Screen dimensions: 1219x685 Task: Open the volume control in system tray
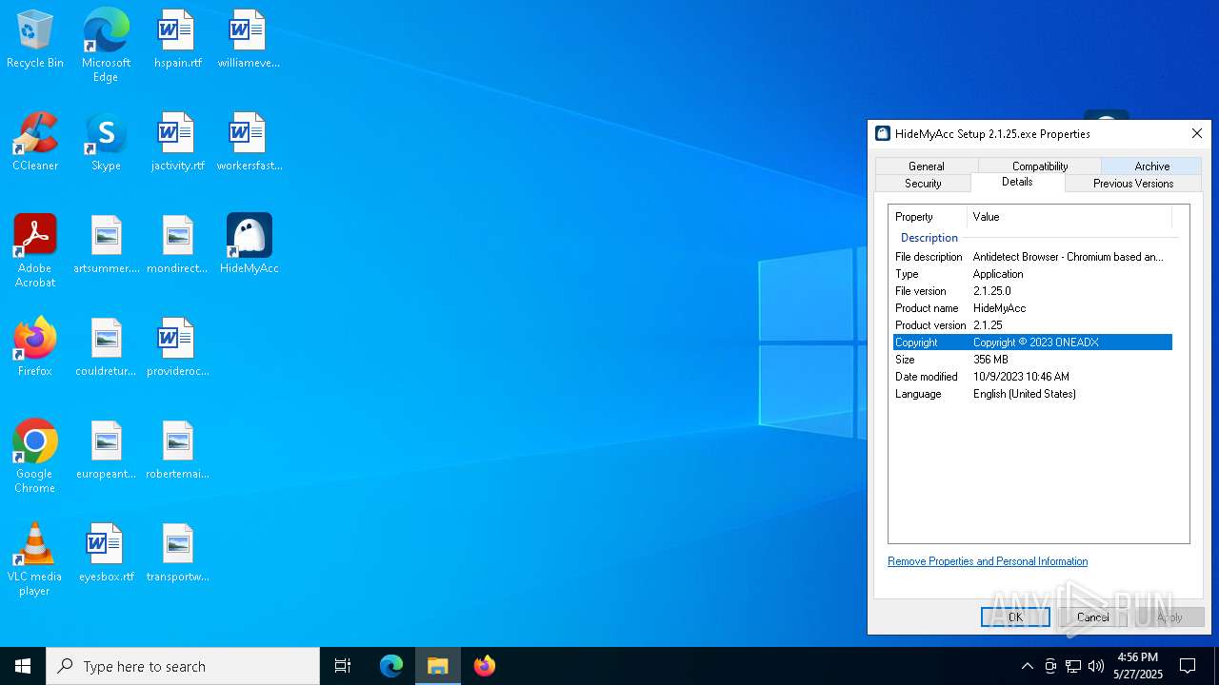[x=1096, y=666]
